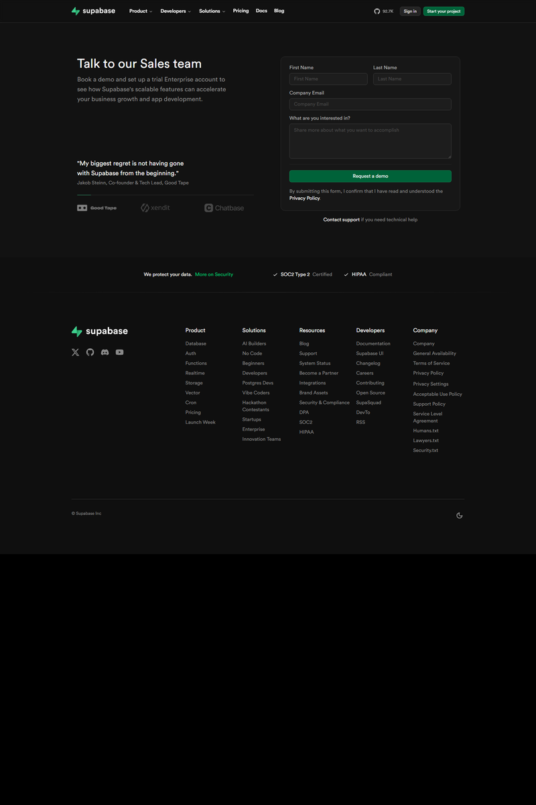Open Supabase UI footer link
The image size is (536, 805).
pyautogui.click(x=370, y=354)
